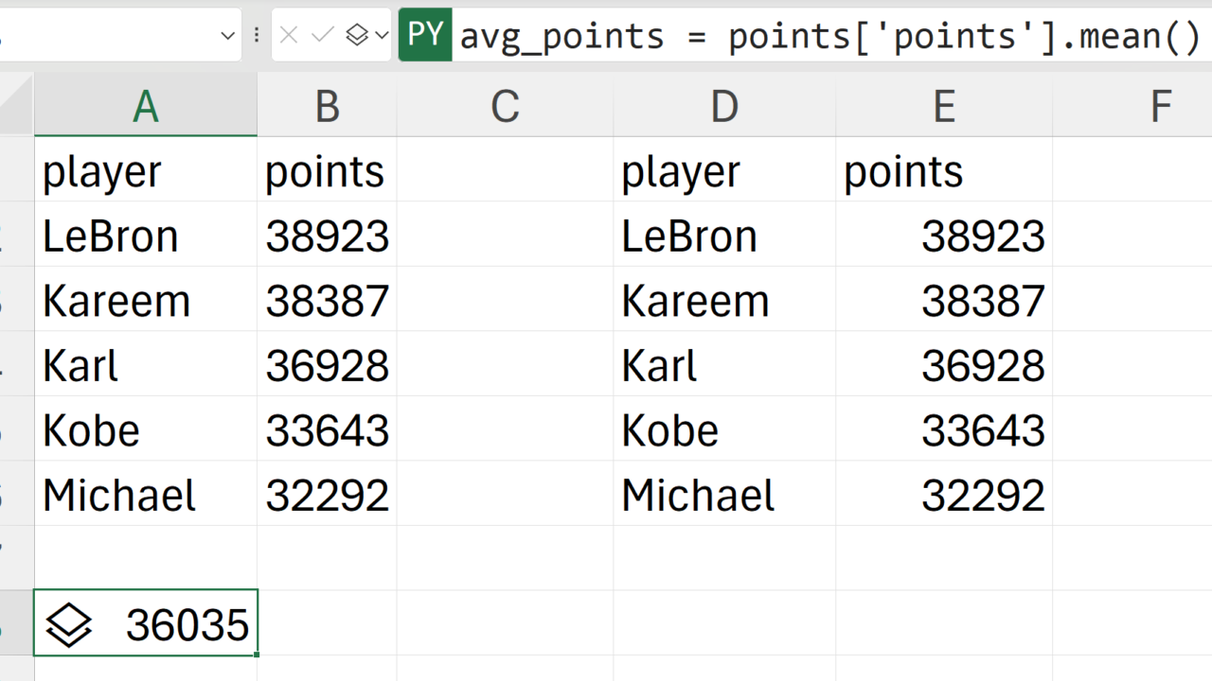Select column D header
The height and width of the screenshot is (681, 1212).
(x=724, y=107)
